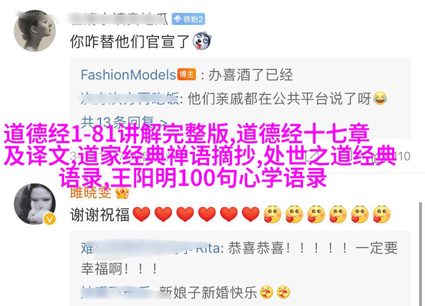
Task: Click the gold V verified badge
Action: [50, 219]
